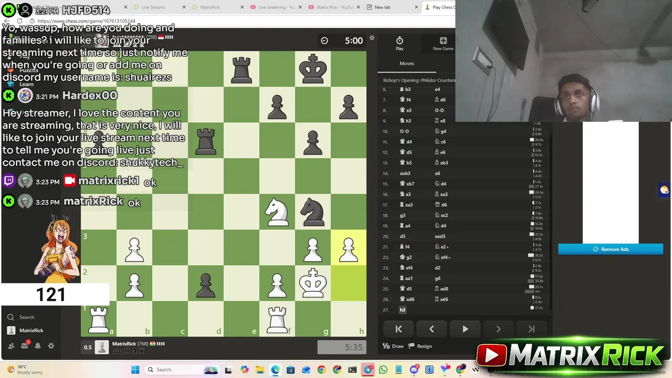
Task: Open notifications bell icon in sidebar
Action: point(38,346)
